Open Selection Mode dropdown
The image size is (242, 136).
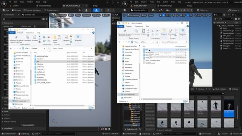coord(139,10)
